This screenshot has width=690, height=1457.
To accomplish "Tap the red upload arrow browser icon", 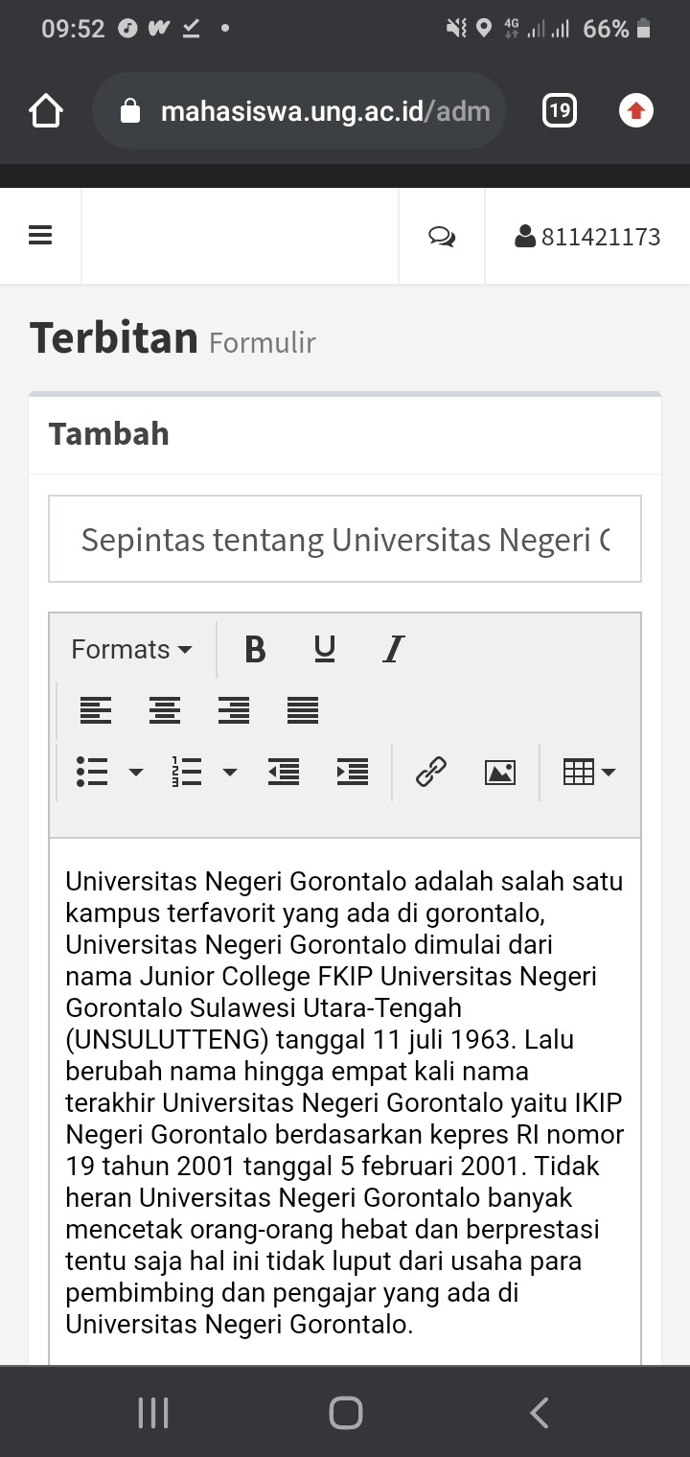I will [635, 111].
